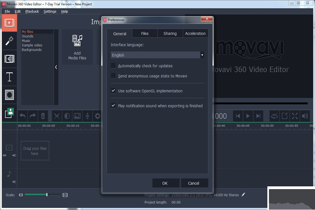315x210 pixels.
Task: Skip to previous frame in player
Action: (238, 116)
